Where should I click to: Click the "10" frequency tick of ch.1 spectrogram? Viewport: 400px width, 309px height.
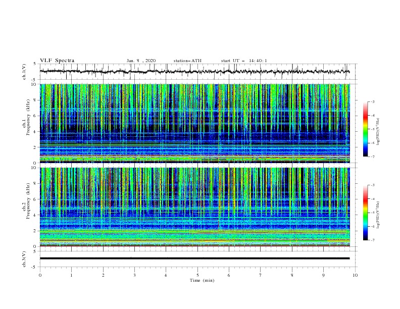click(x=34, y=84)
